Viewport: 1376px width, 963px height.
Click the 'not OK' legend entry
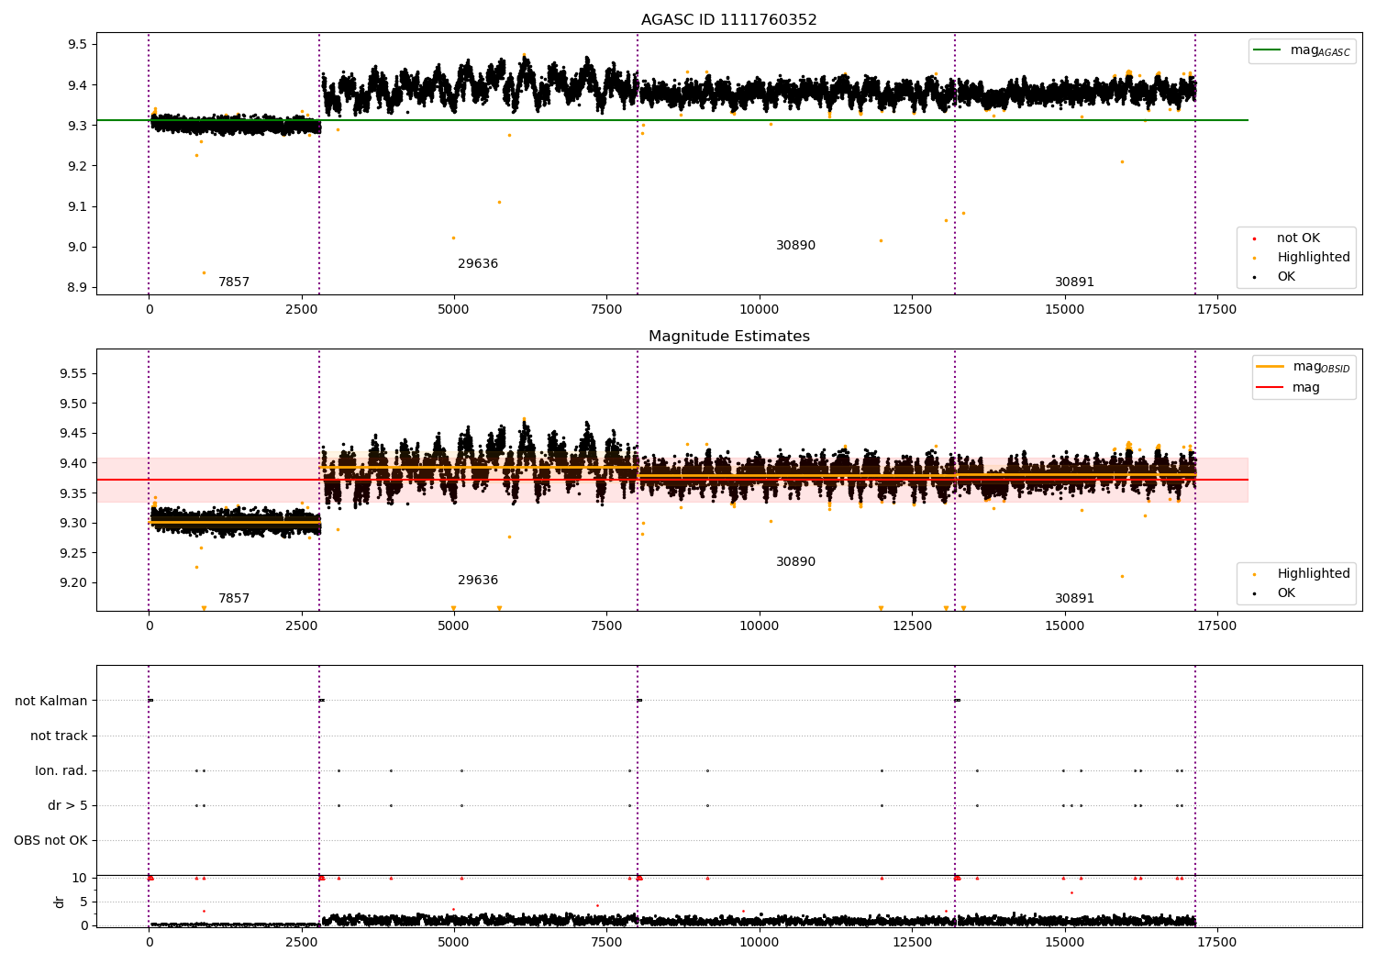tap(1298, 238)
